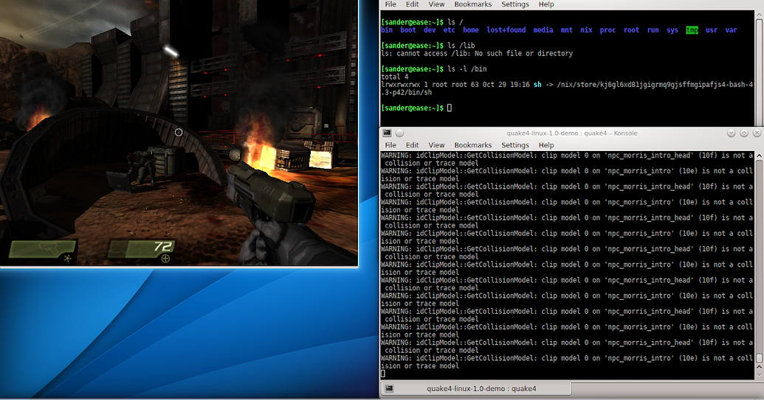Click the upper terminal's shell prompt cursor
This screenshot has height=400, width=764.
[450, 108]
